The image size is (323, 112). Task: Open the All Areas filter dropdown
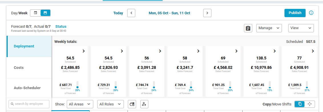(80, 104)
